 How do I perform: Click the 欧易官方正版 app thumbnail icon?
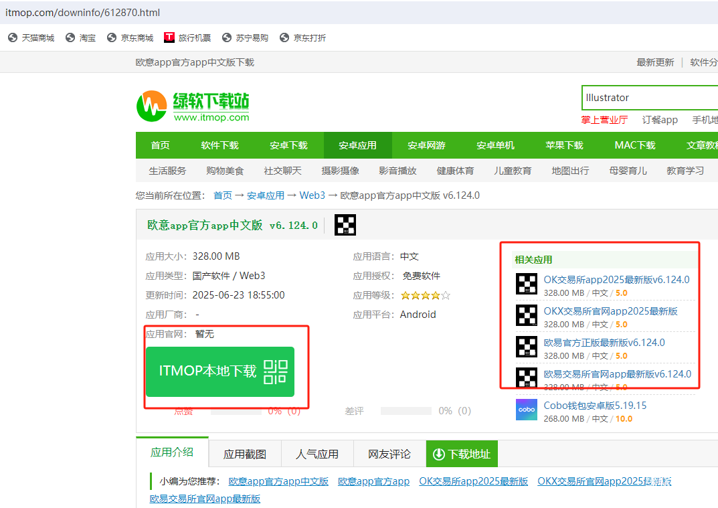click(526, 347)
